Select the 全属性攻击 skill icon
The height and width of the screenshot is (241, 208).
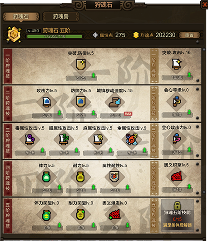132,140
